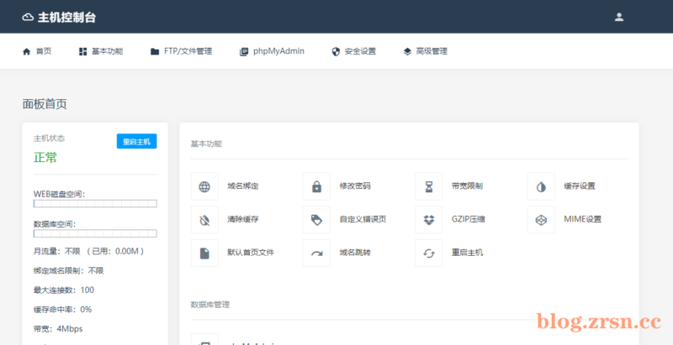Click the 清除缓存 link
Screen dimensions: 673x345
point(243,220)
